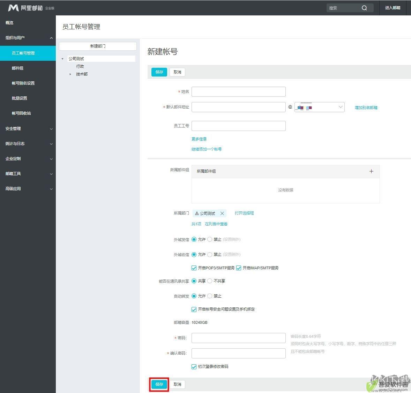This screenshot has height=393, width=411.
Task: Click the bottom 保存 button
Action: pyautogui.click(x=159, y=384)
